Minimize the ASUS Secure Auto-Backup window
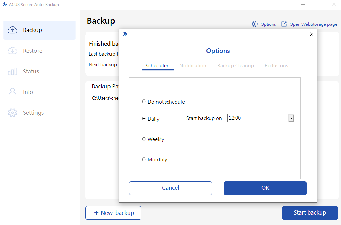The width and height of the screenshot is (341, 225). coord(303,4)
